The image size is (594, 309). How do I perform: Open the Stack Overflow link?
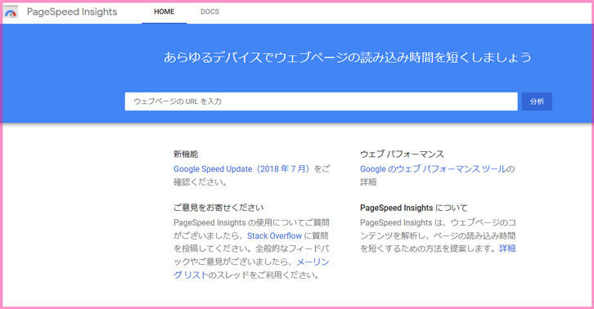tap(274, 236)
